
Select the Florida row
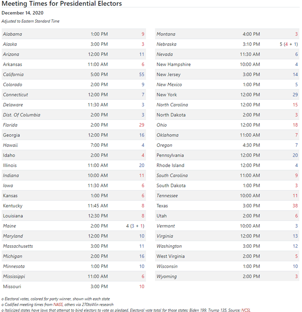click(x=74, y=125)
